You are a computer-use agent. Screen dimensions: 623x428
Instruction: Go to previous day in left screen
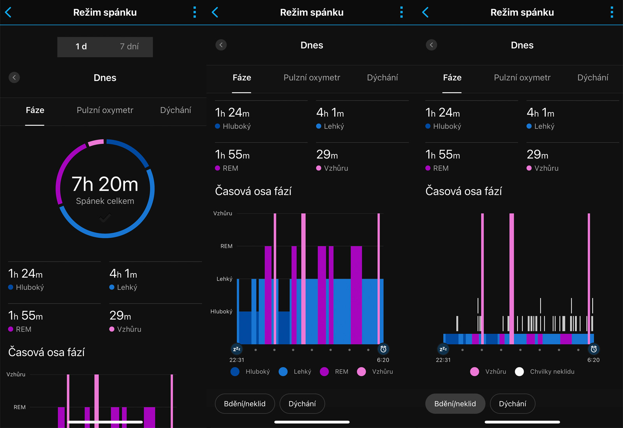14,77
